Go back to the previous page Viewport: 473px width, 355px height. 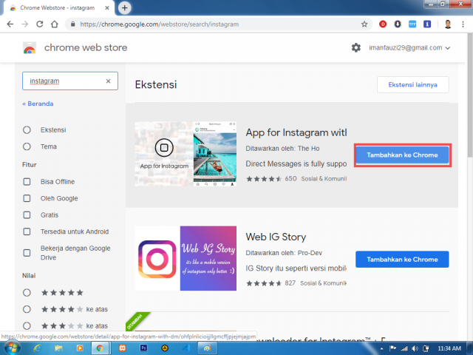10,24
